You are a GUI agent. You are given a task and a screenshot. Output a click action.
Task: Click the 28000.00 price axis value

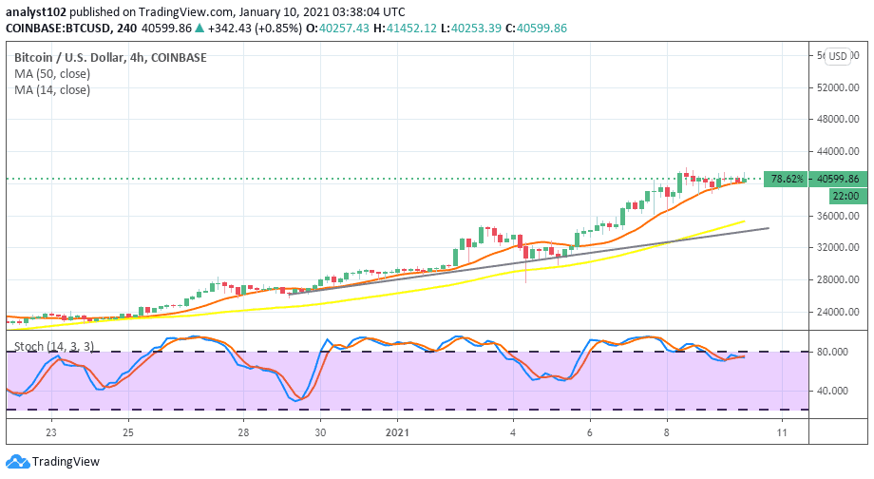point(838,279)
